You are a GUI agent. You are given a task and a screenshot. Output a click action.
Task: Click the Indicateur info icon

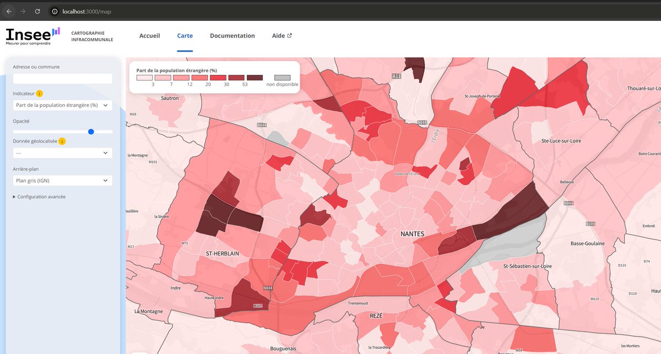point(40,94)
